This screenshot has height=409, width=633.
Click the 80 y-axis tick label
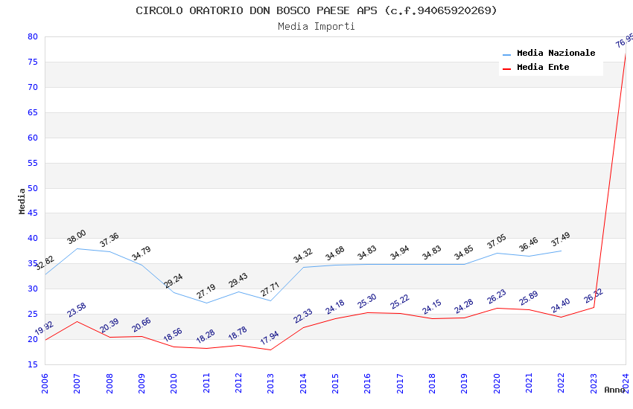tap(33, 36)
